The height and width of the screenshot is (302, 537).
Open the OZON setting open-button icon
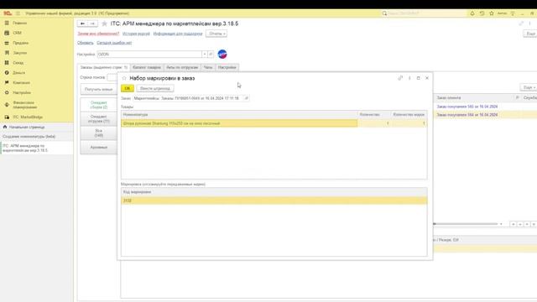click(x=211, y=54)
